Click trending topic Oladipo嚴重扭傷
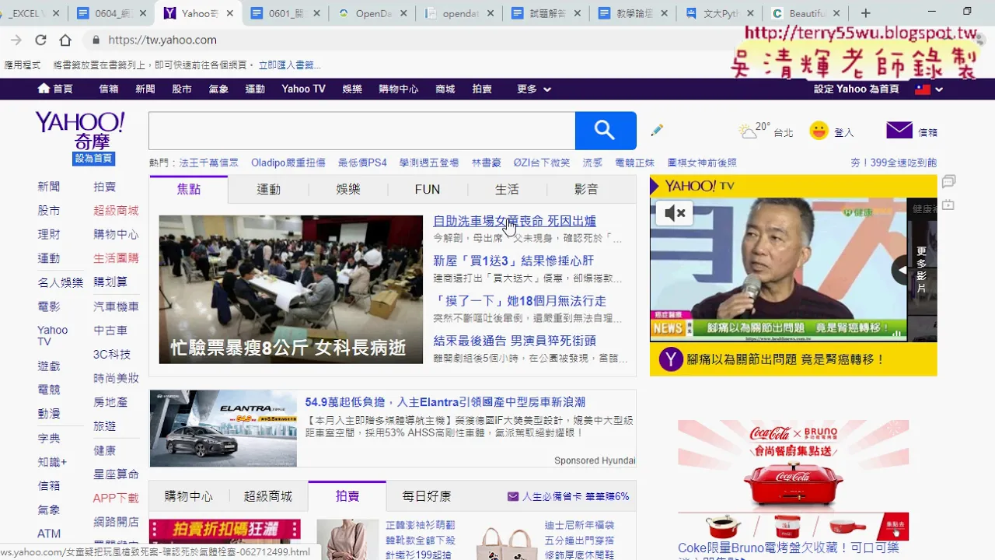The image size is (995, 560). tap(288, 163)
